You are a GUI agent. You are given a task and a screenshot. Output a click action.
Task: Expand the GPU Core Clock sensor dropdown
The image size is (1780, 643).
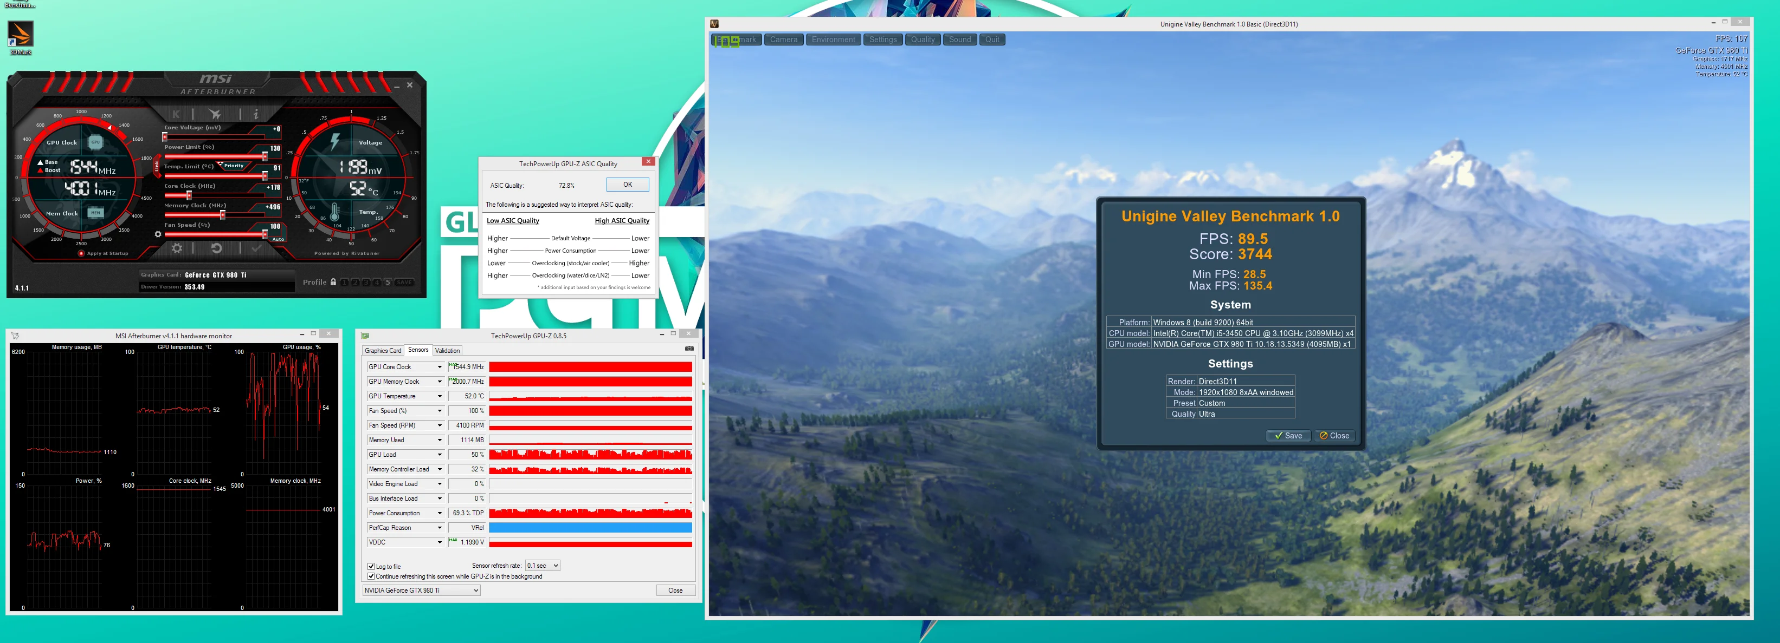coord(440,367)
